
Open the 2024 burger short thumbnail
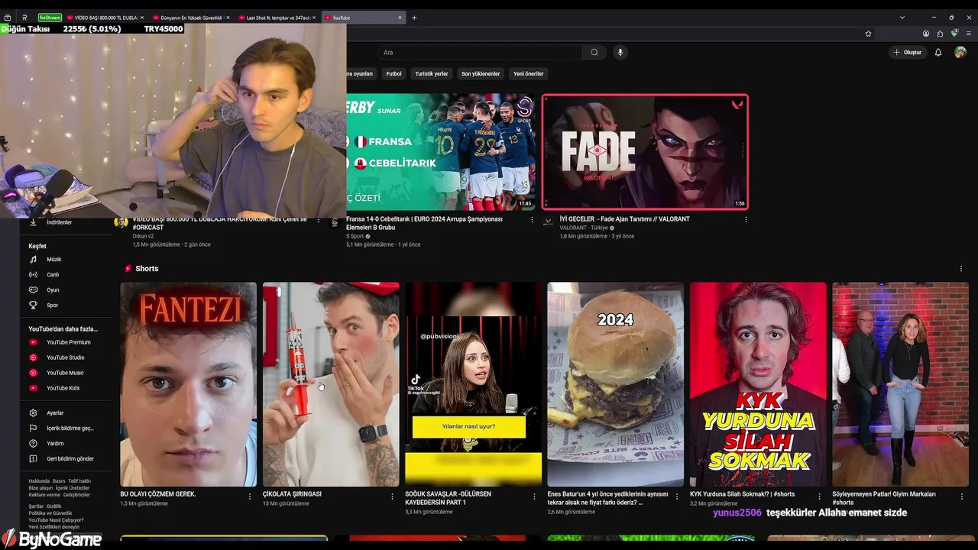click(615, 384)
